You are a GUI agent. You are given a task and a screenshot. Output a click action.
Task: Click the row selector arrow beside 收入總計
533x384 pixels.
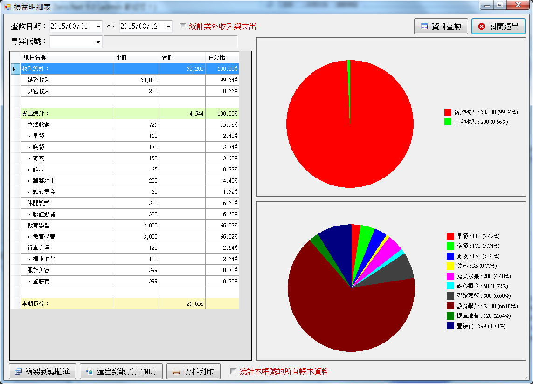point(14,69)
